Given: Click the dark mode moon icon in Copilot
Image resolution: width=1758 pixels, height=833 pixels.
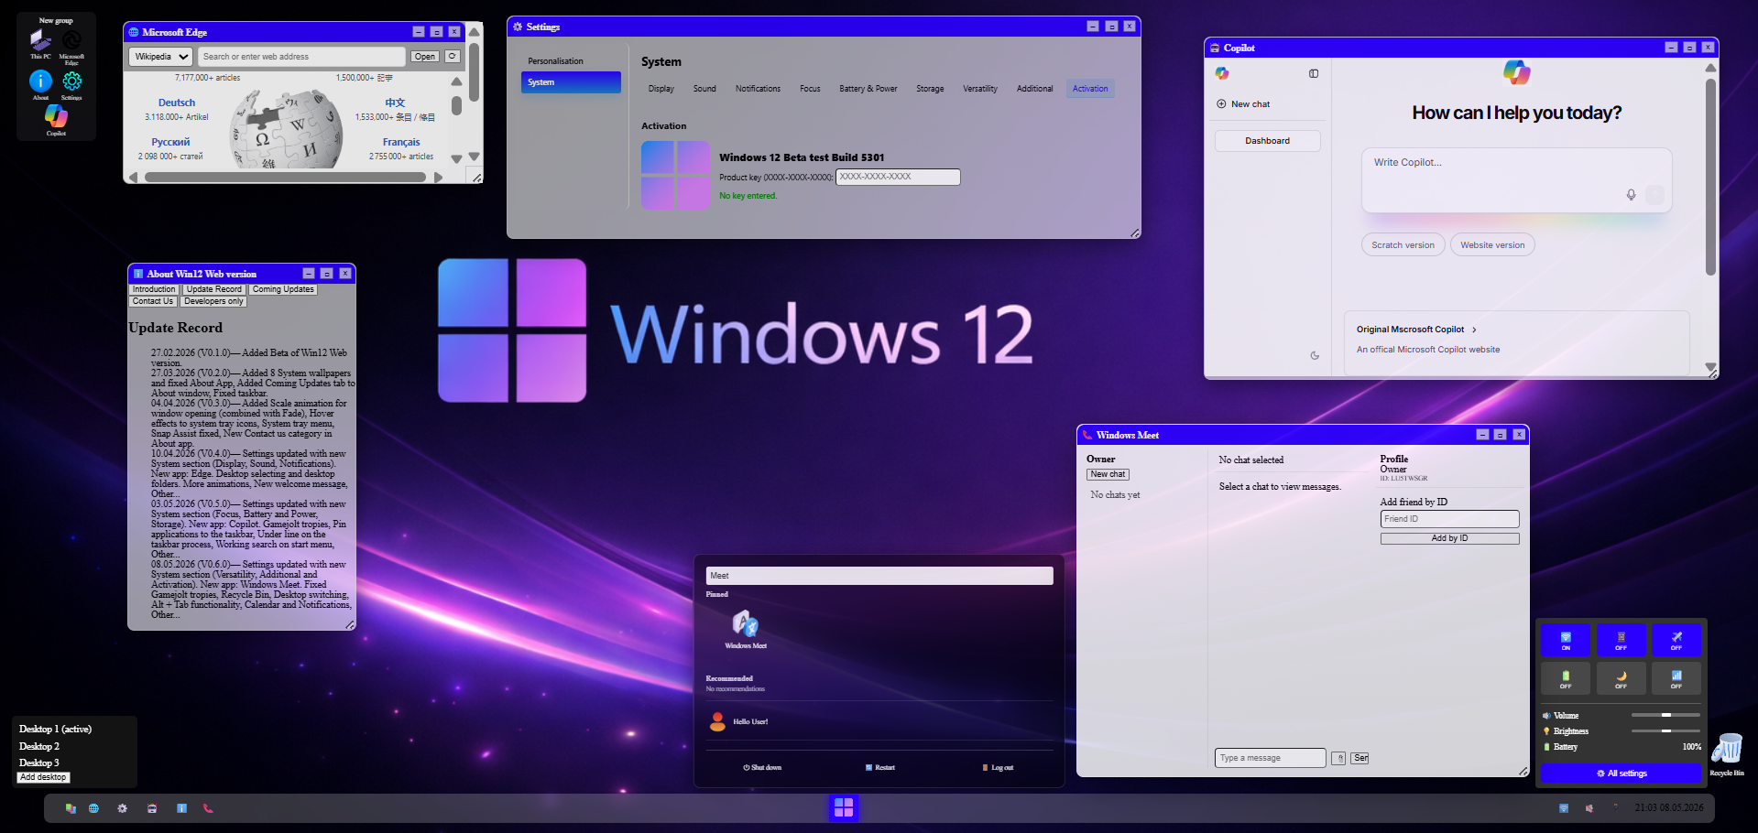Looking at the screenshot, I should click(x=1315, y=355).
